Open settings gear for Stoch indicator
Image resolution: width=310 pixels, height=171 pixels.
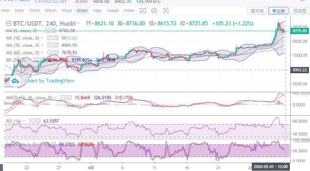click(x=47, y=144)
